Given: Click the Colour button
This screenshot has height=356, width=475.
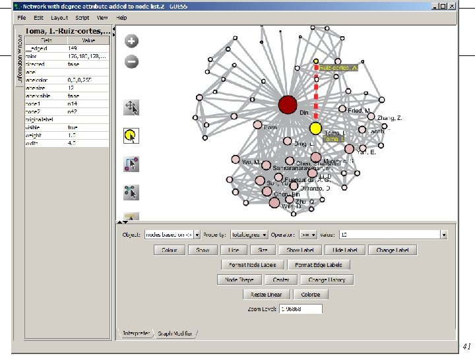Looking at the screenshot, I should (x=170, y=250).
